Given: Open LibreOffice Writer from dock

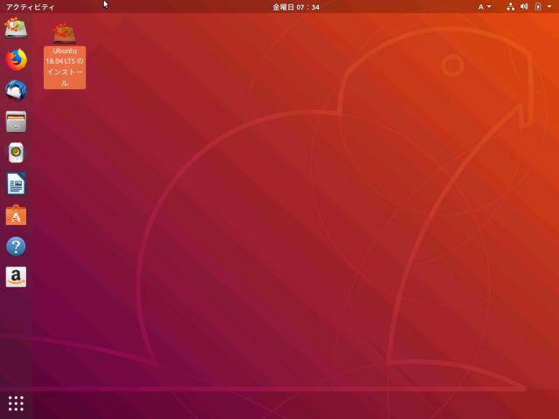Looking at the screenshot, I should (x=16, y=184).
